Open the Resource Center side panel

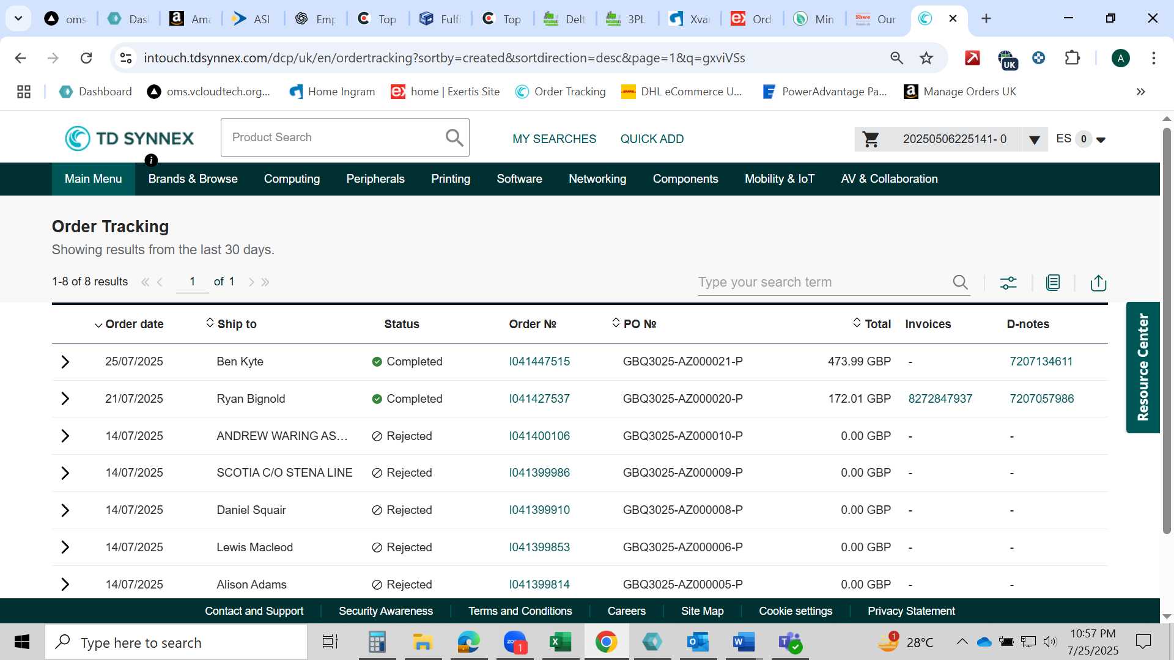1143,367
